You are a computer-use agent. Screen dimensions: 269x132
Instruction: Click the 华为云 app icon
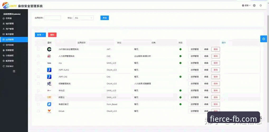click(49, 91)
